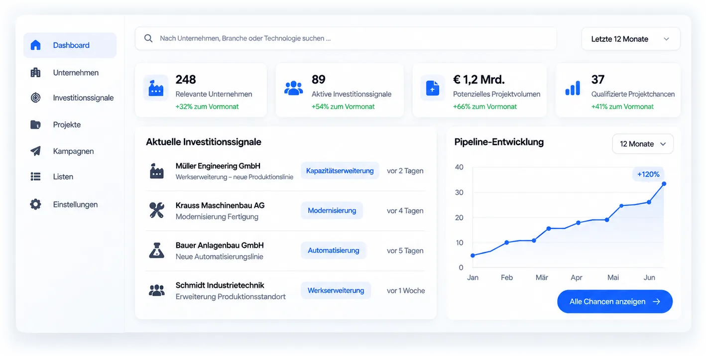The height and width of the screenshot is (356, 706).
Task: Click the company search input field
Action: click(x=346, y=38)
